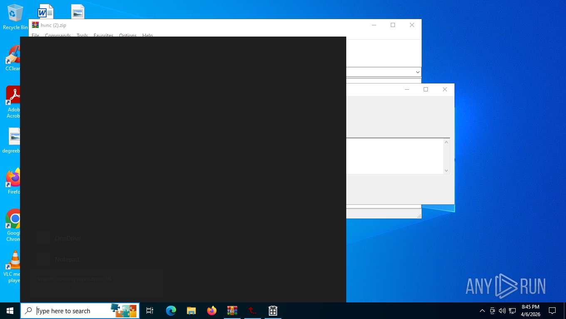Minimize the gray dialog window

tap(407, 89)
